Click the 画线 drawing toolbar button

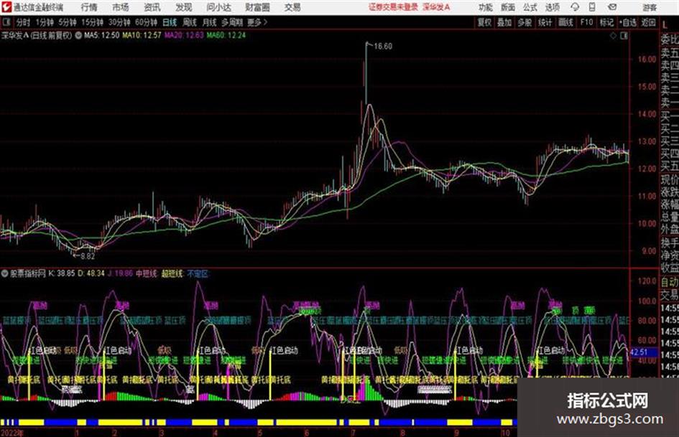pyautogui.click(x=565, y=22)
